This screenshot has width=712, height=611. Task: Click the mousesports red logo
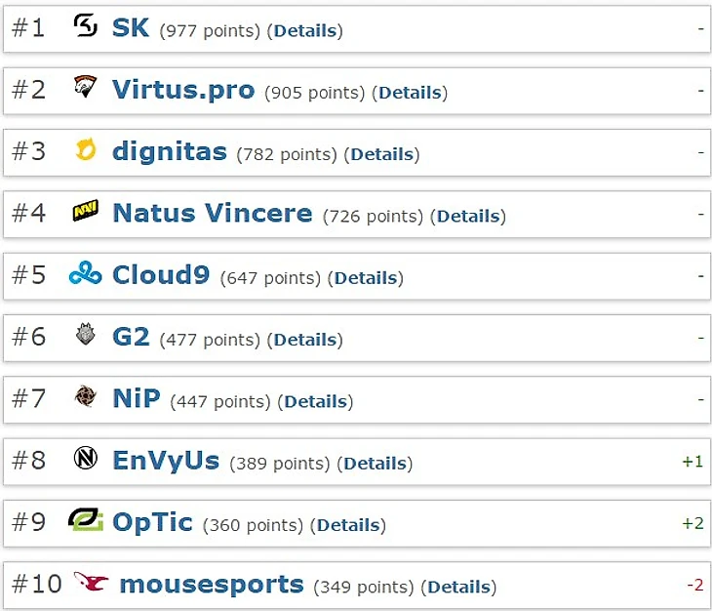click(x=90, y=583)
